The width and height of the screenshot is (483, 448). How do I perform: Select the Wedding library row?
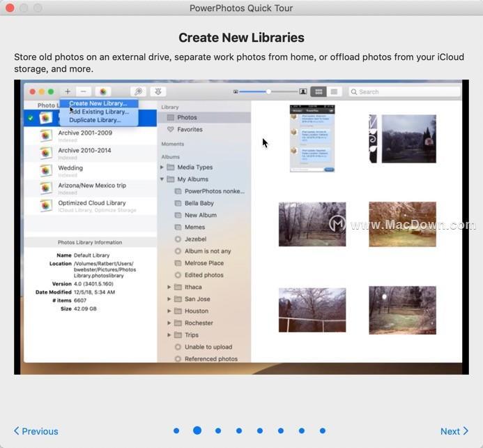coord(90,171)
